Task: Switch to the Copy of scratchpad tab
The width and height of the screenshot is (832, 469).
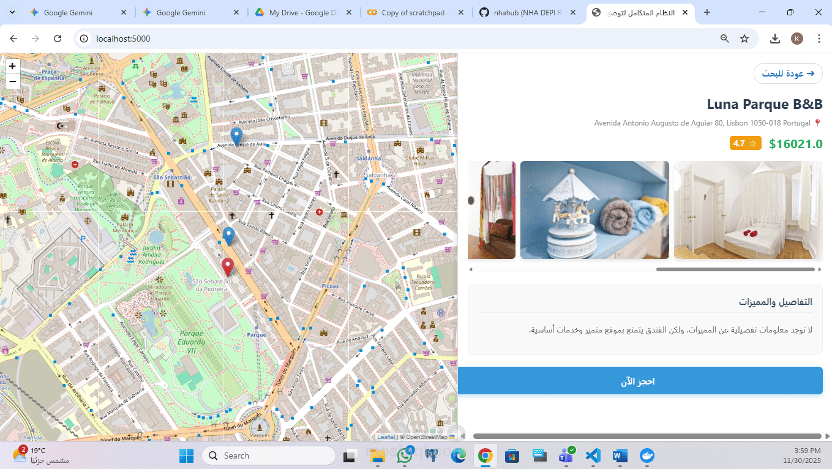Action: [x=416, y=12]
